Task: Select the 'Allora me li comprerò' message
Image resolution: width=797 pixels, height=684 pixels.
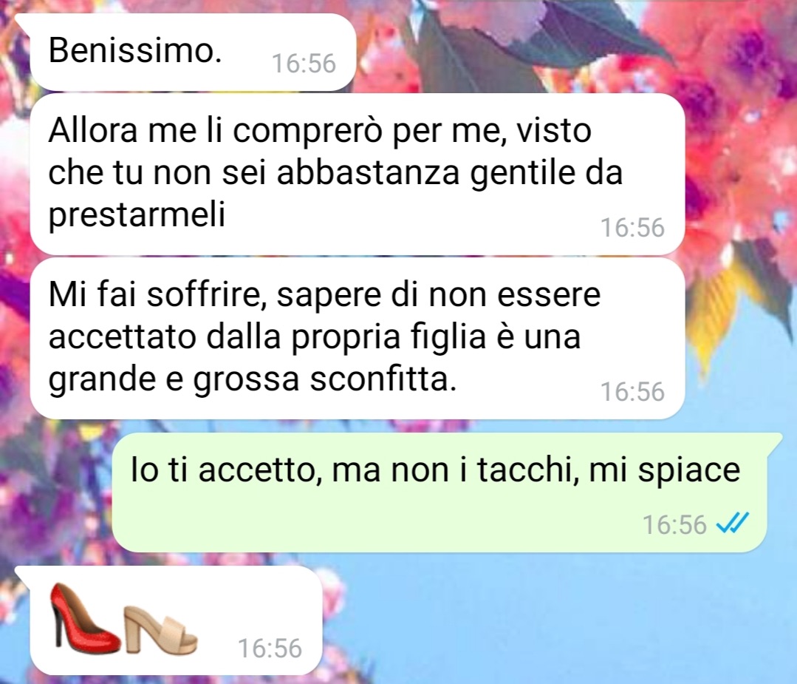Action: coord(358,174)
